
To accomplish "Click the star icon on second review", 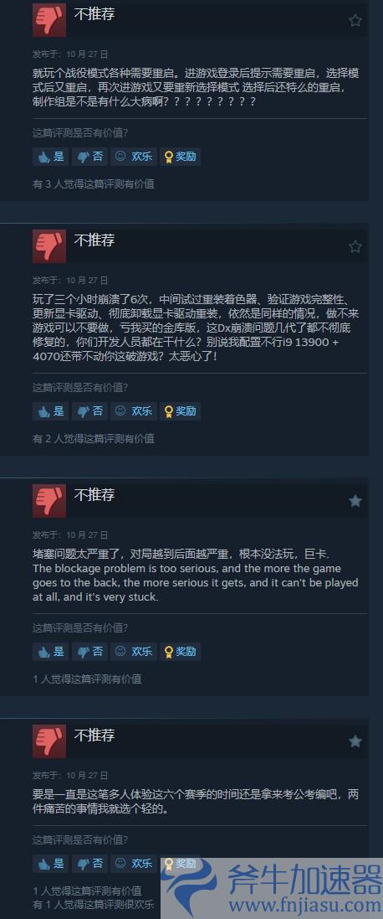I will coord(355,247).
